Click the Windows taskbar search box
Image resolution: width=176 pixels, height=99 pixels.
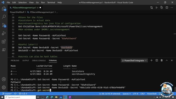point(20,97)
